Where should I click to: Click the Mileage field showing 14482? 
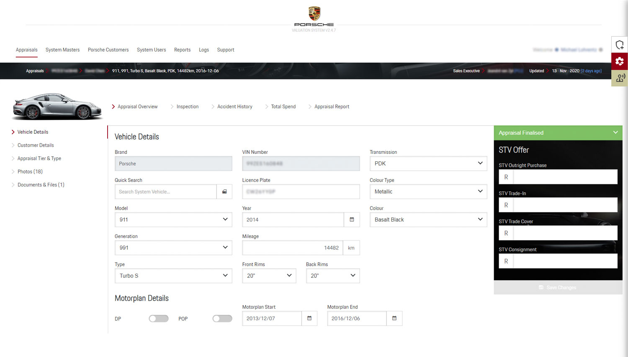[293, 248]
